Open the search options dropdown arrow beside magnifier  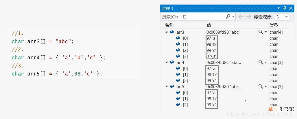233,17
